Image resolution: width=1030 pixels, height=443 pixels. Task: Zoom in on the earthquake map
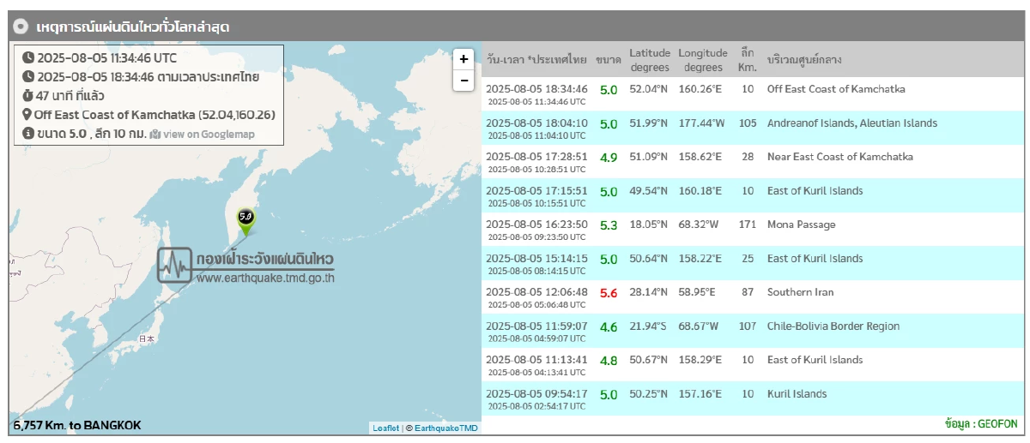pos(463,58)
